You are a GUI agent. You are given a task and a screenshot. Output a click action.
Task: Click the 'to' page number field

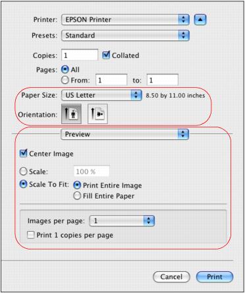pos(163,80)
